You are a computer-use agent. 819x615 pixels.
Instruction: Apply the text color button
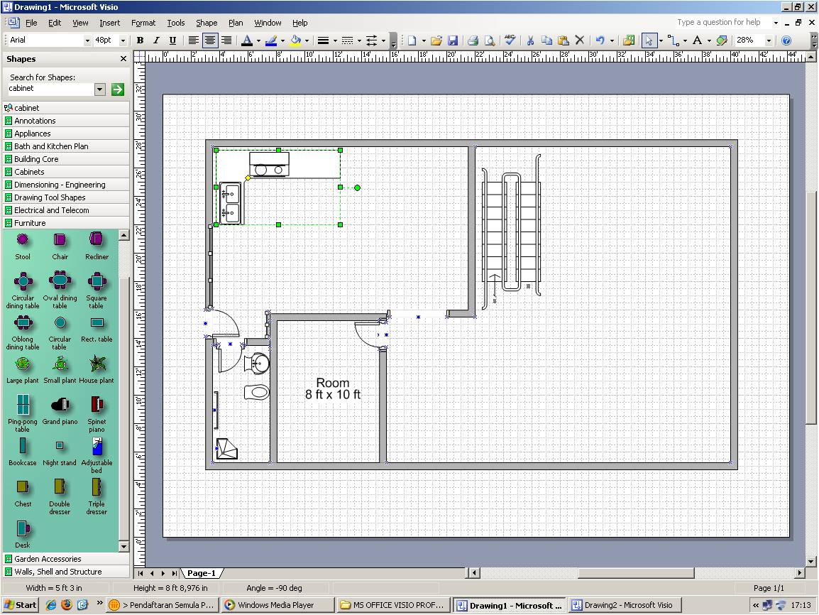pyautogui.click(x=247, y=40)
